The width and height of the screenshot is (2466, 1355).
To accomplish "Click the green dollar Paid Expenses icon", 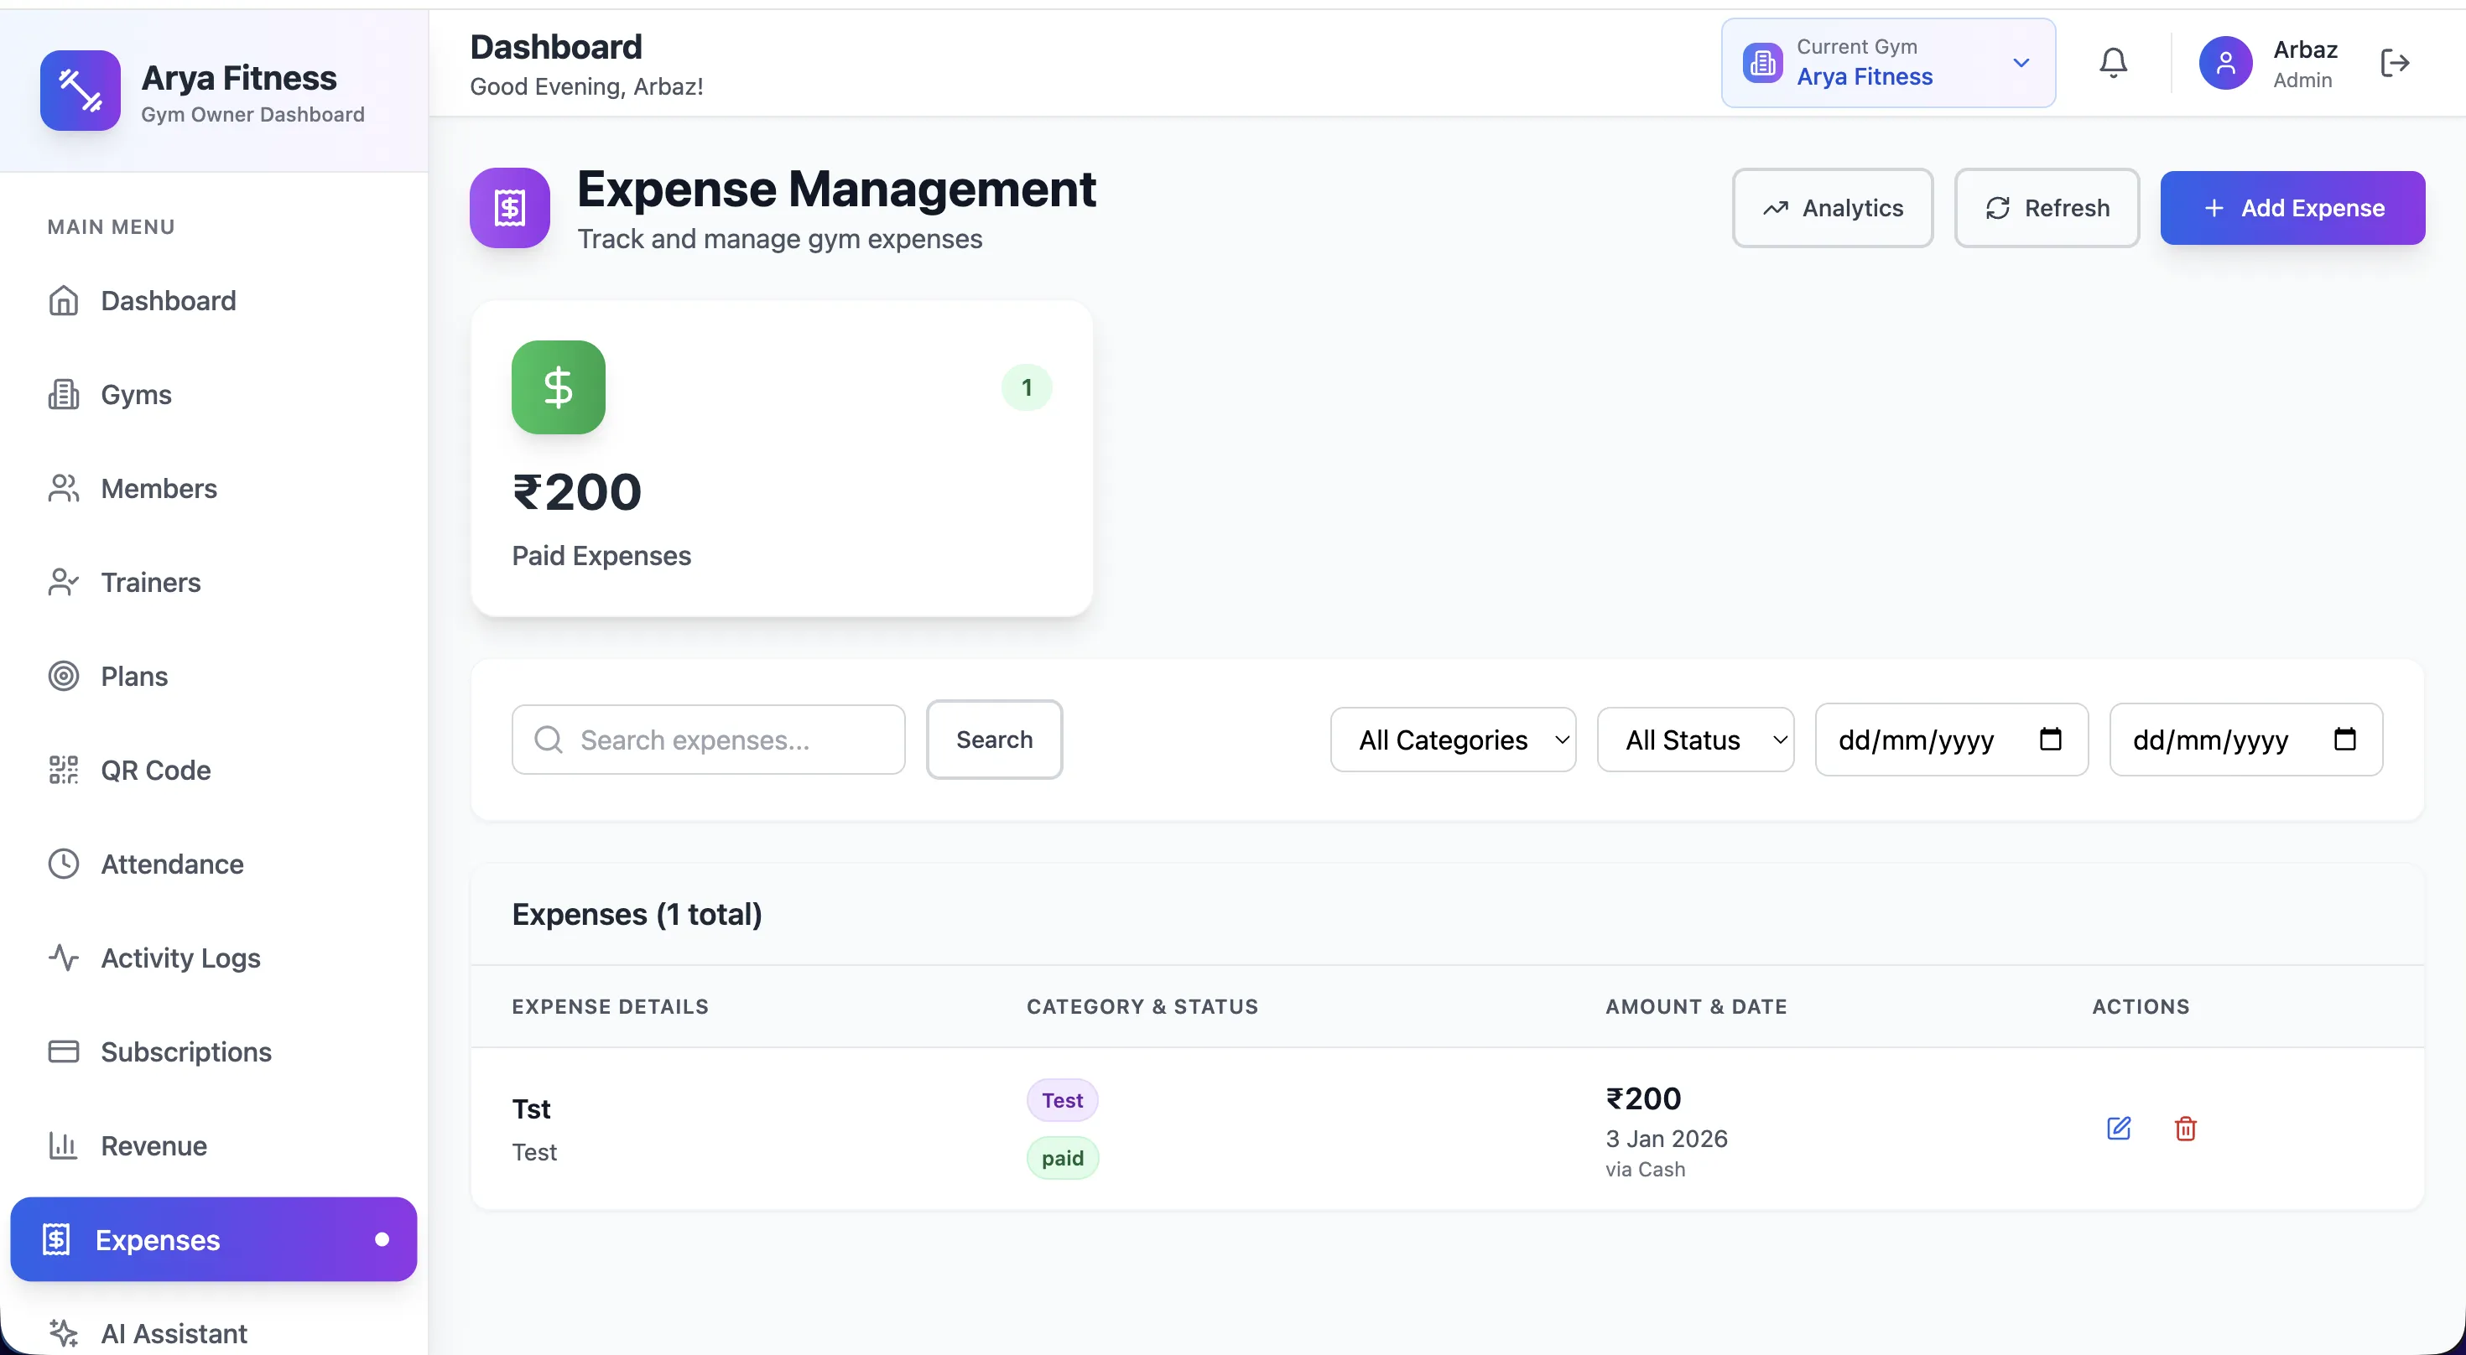I will [x=558, y=387].
